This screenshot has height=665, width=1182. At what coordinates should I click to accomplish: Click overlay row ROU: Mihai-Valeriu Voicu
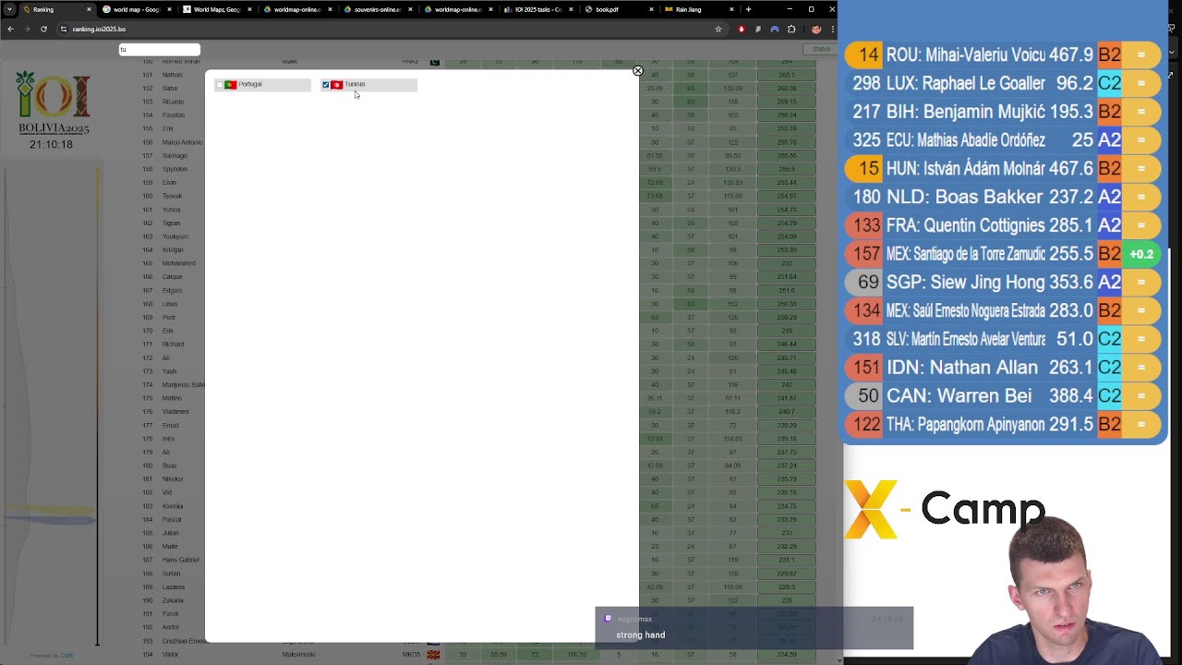(1003, 55)
